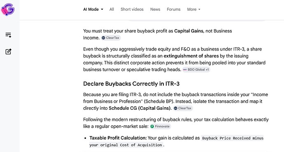The image size is (284, 152).
Task: Expand the AI Mode dropdown arrow
Action: click(102, 9)
